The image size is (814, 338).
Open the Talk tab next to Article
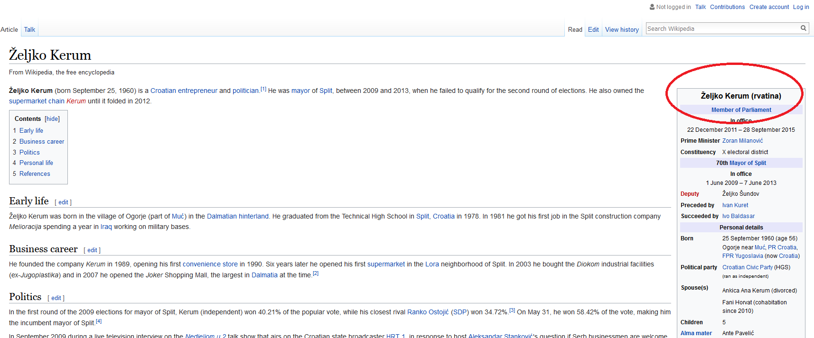click(x=29, y=29)
